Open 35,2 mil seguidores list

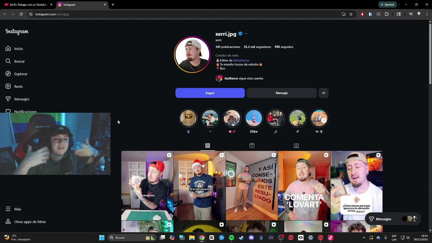[257, 47]
